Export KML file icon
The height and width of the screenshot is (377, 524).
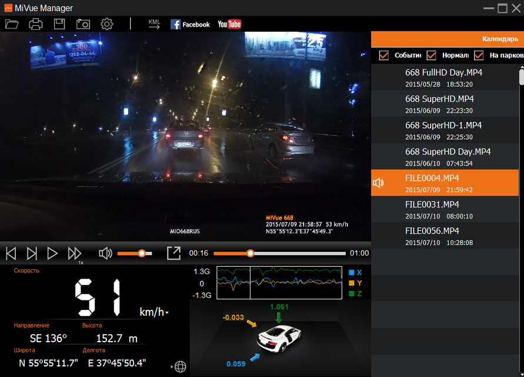tap(154, 24)
